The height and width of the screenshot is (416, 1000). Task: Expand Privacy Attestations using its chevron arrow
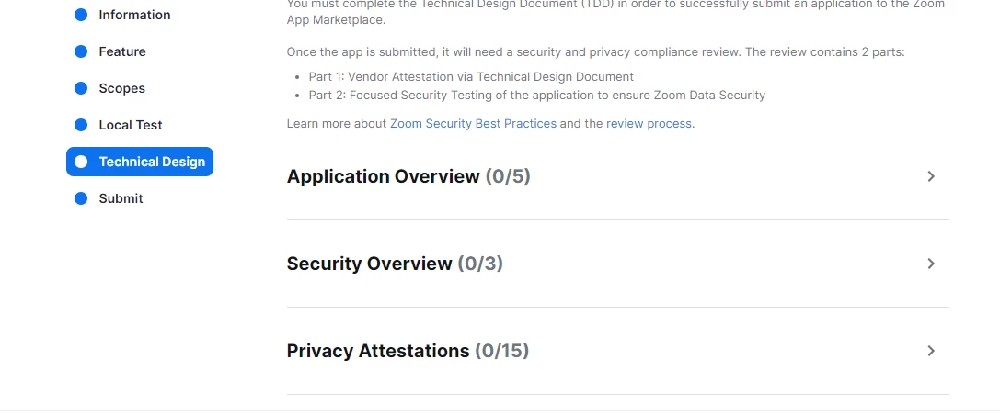pyautogui.click(x=931, y=351)
